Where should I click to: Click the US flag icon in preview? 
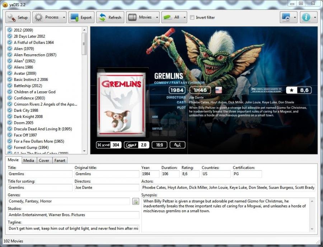click(219, 90)
